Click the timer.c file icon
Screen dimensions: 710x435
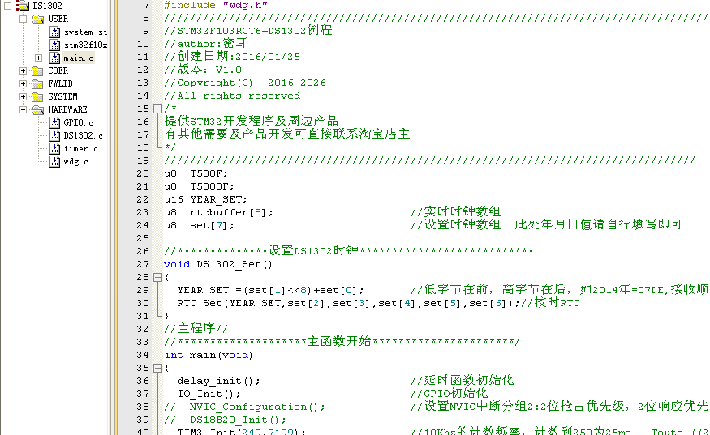pos(55,148)
